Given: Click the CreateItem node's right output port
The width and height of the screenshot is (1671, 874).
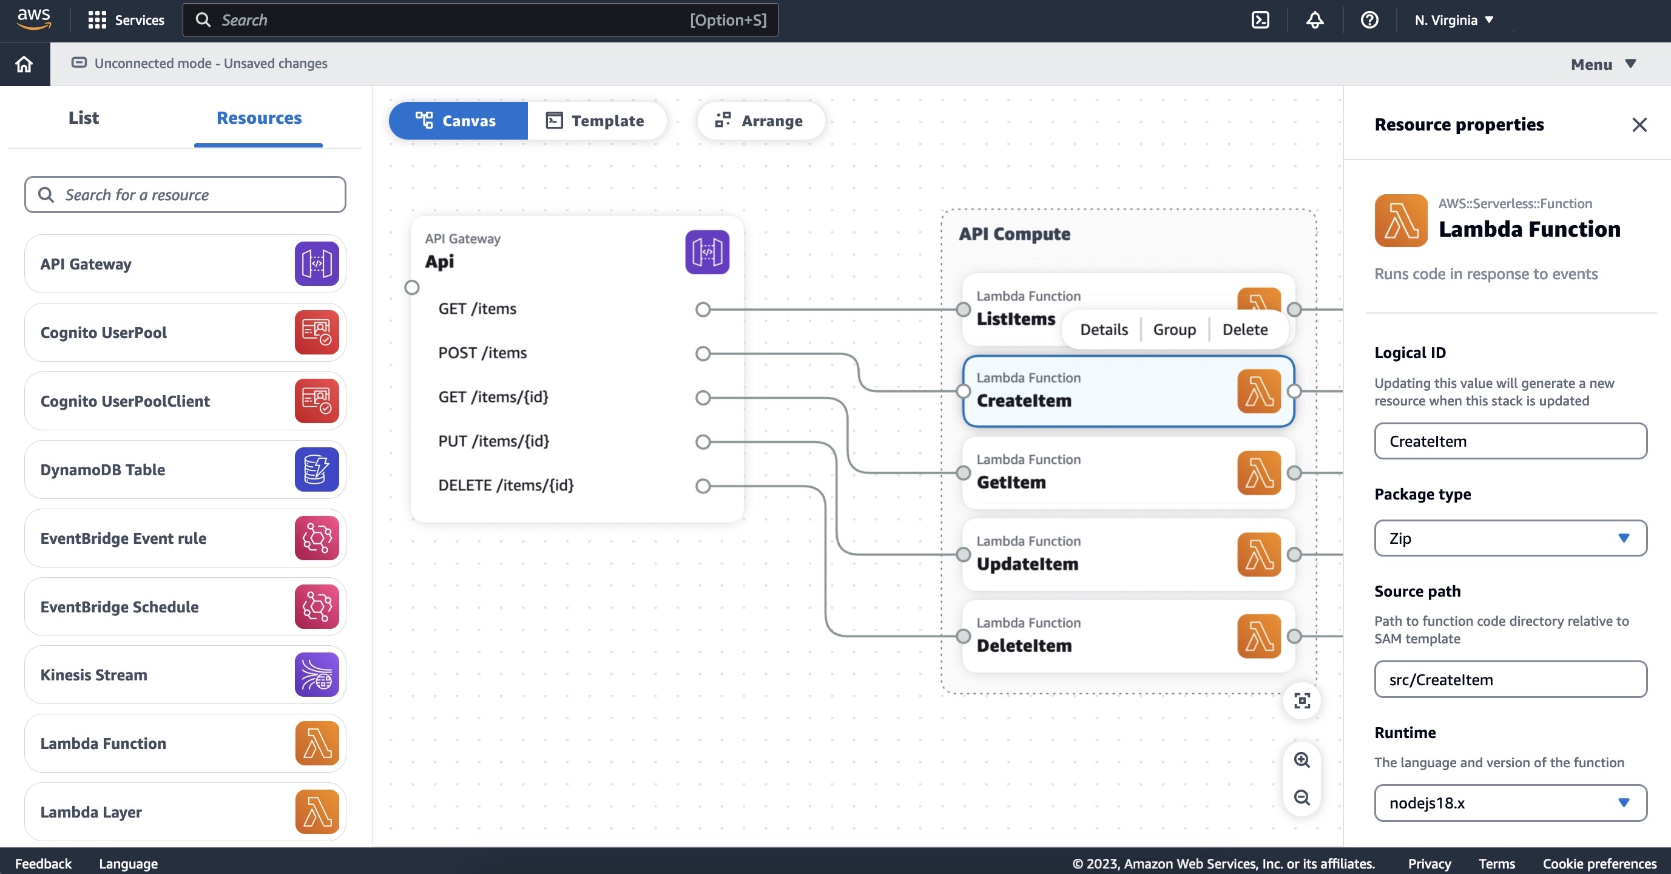Looking at the screenshot, I should tap(1294, 391).
